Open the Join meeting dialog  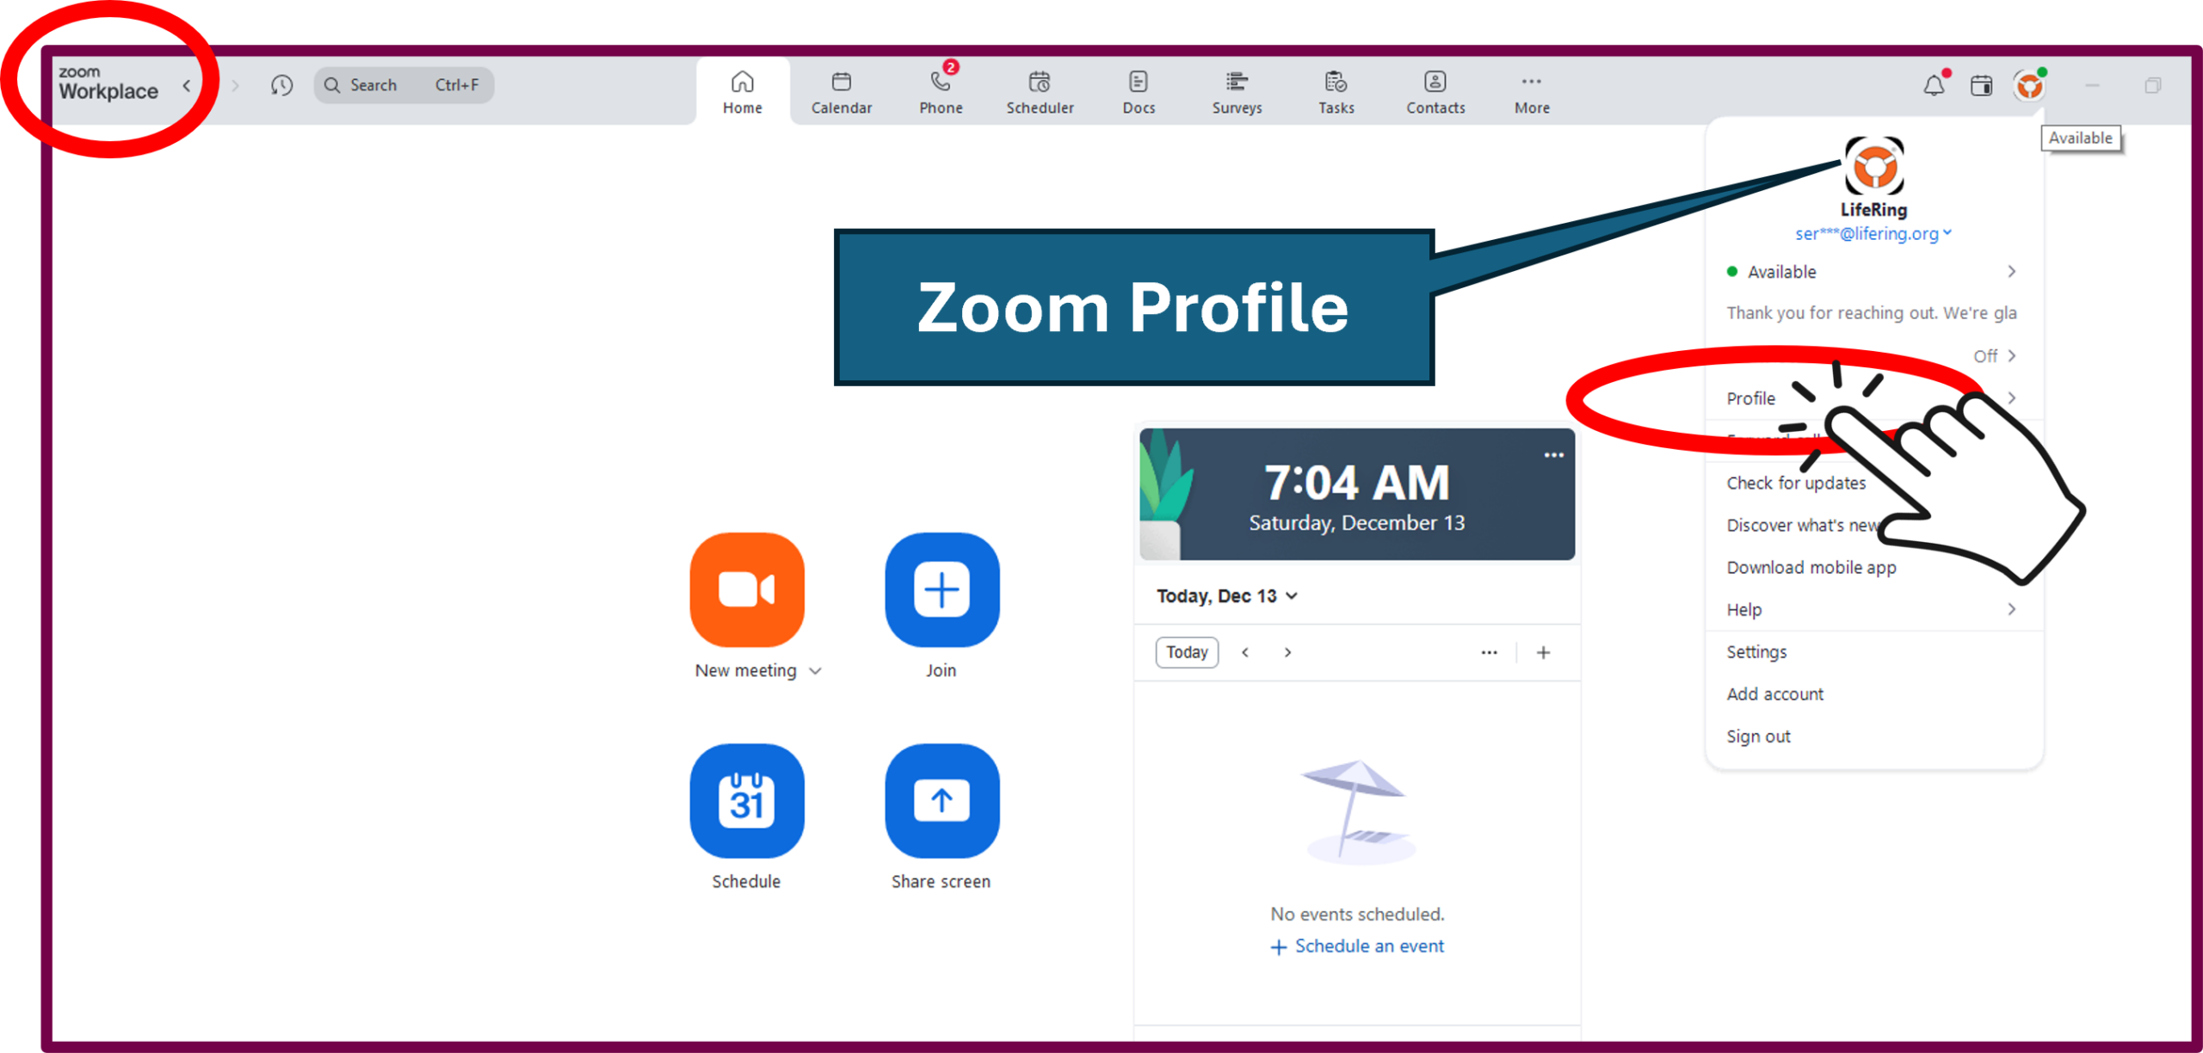941,590
